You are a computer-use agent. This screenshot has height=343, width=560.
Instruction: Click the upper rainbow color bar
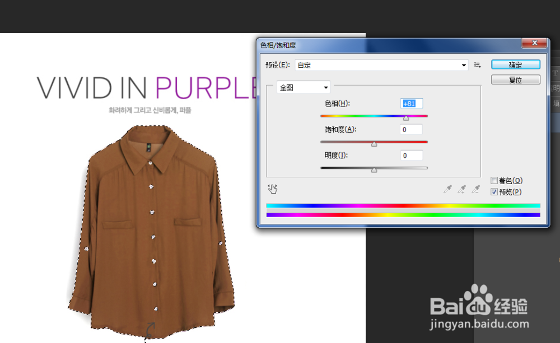point(403,205)
